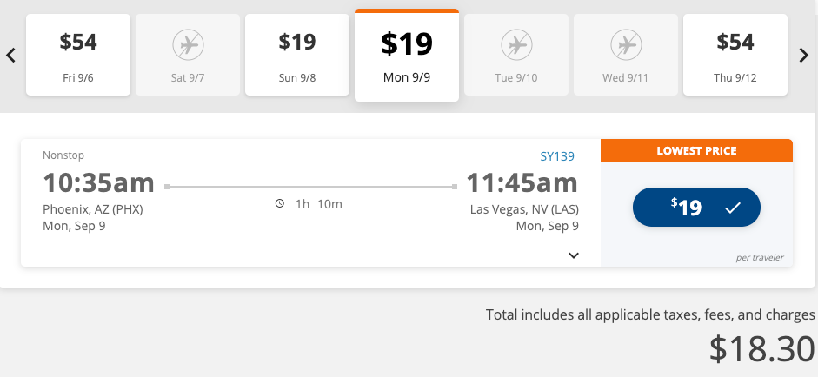Screen dimensions: 818x377
Task: Click the no-flight plane icon for Sat 9/7
Action: [188, 43]
